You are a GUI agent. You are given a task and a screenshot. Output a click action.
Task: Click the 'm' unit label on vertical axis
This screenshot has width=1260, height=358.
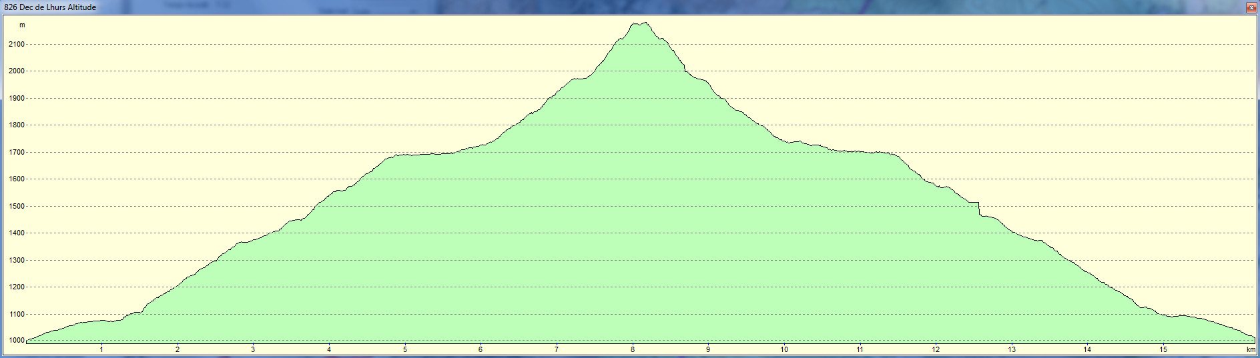coord(22,25)
